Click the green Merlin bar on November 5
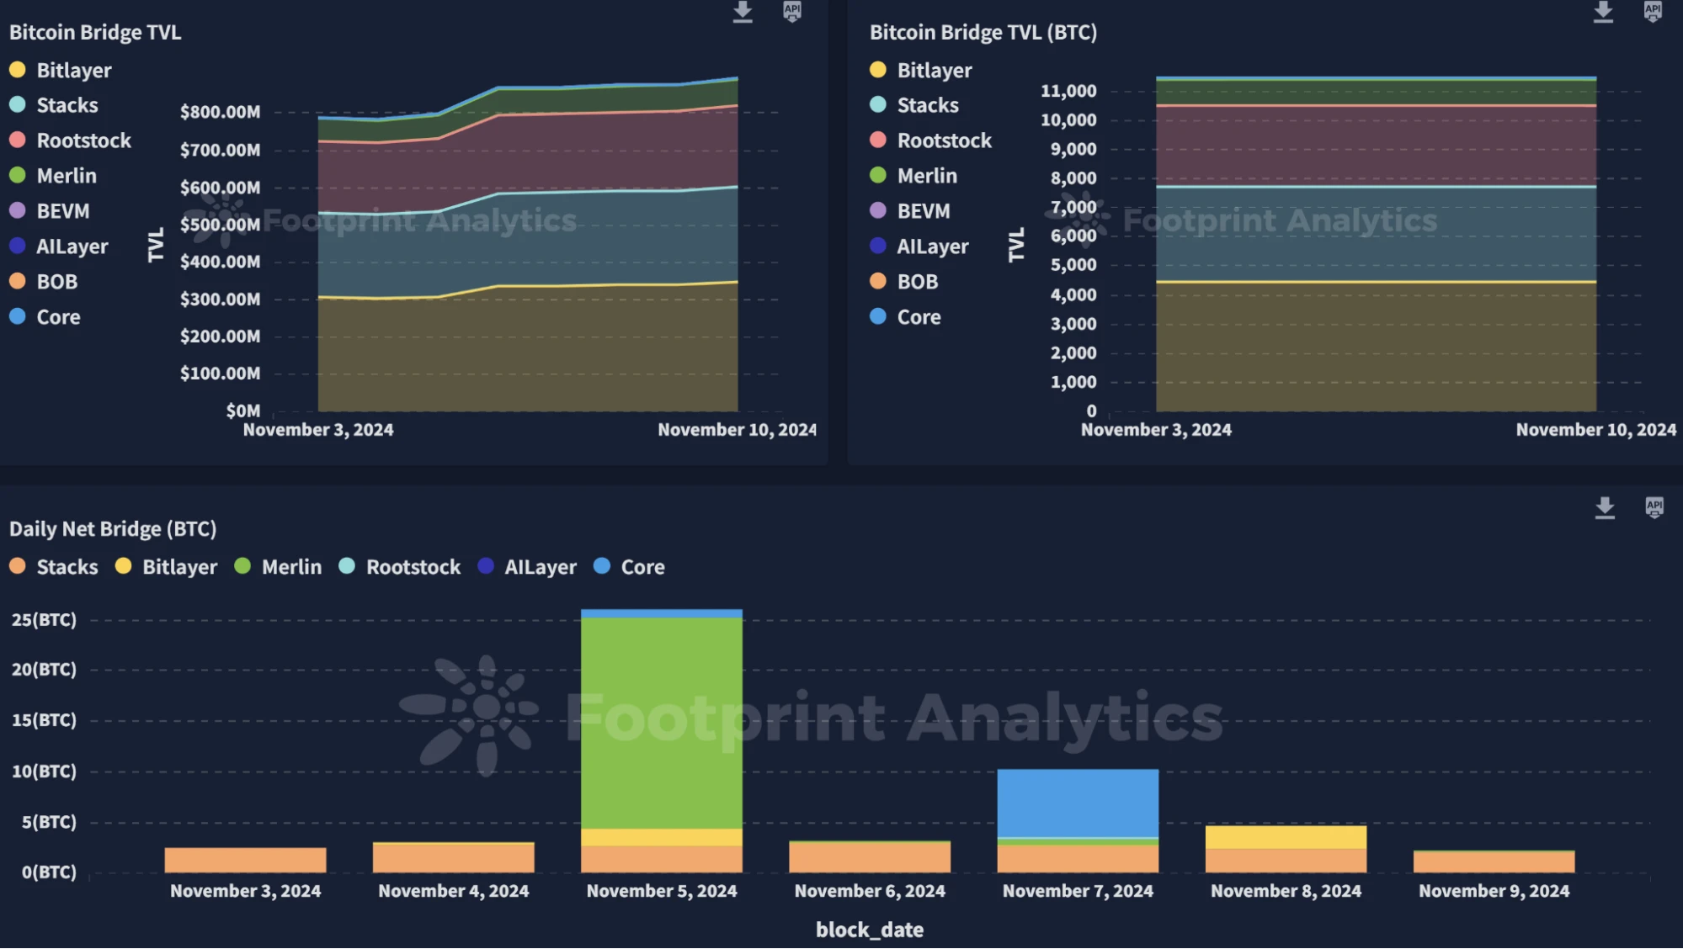Screen dimensions: 1683x949 point(662,724)
